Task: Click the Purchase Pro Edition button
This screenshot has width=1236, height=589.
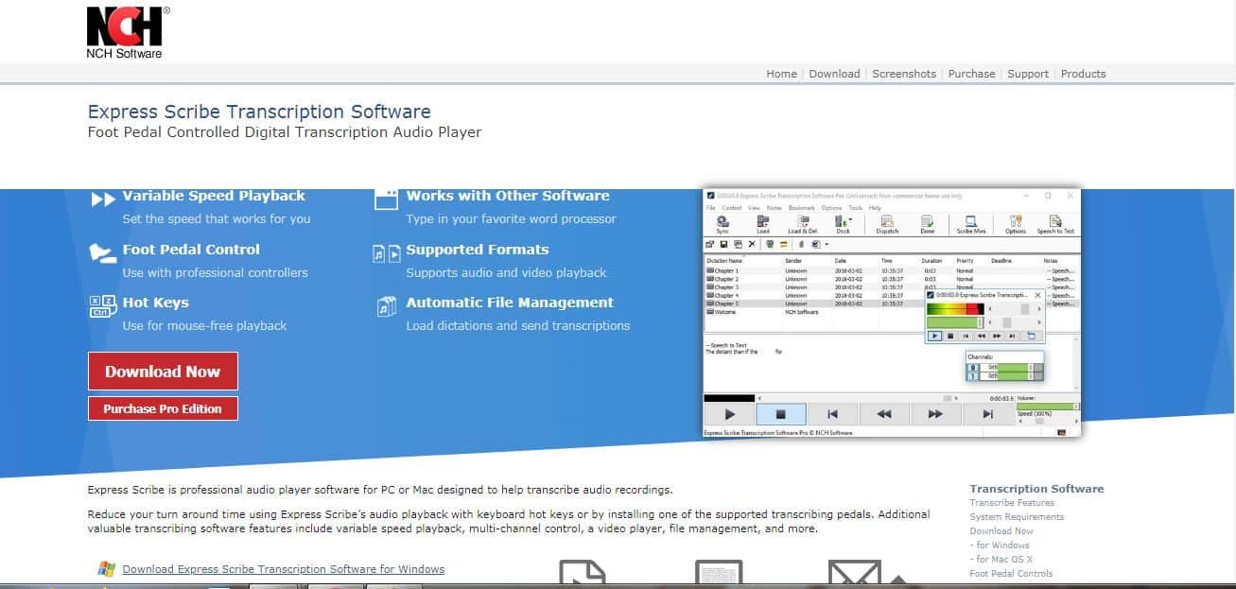Action: (163, 408)
